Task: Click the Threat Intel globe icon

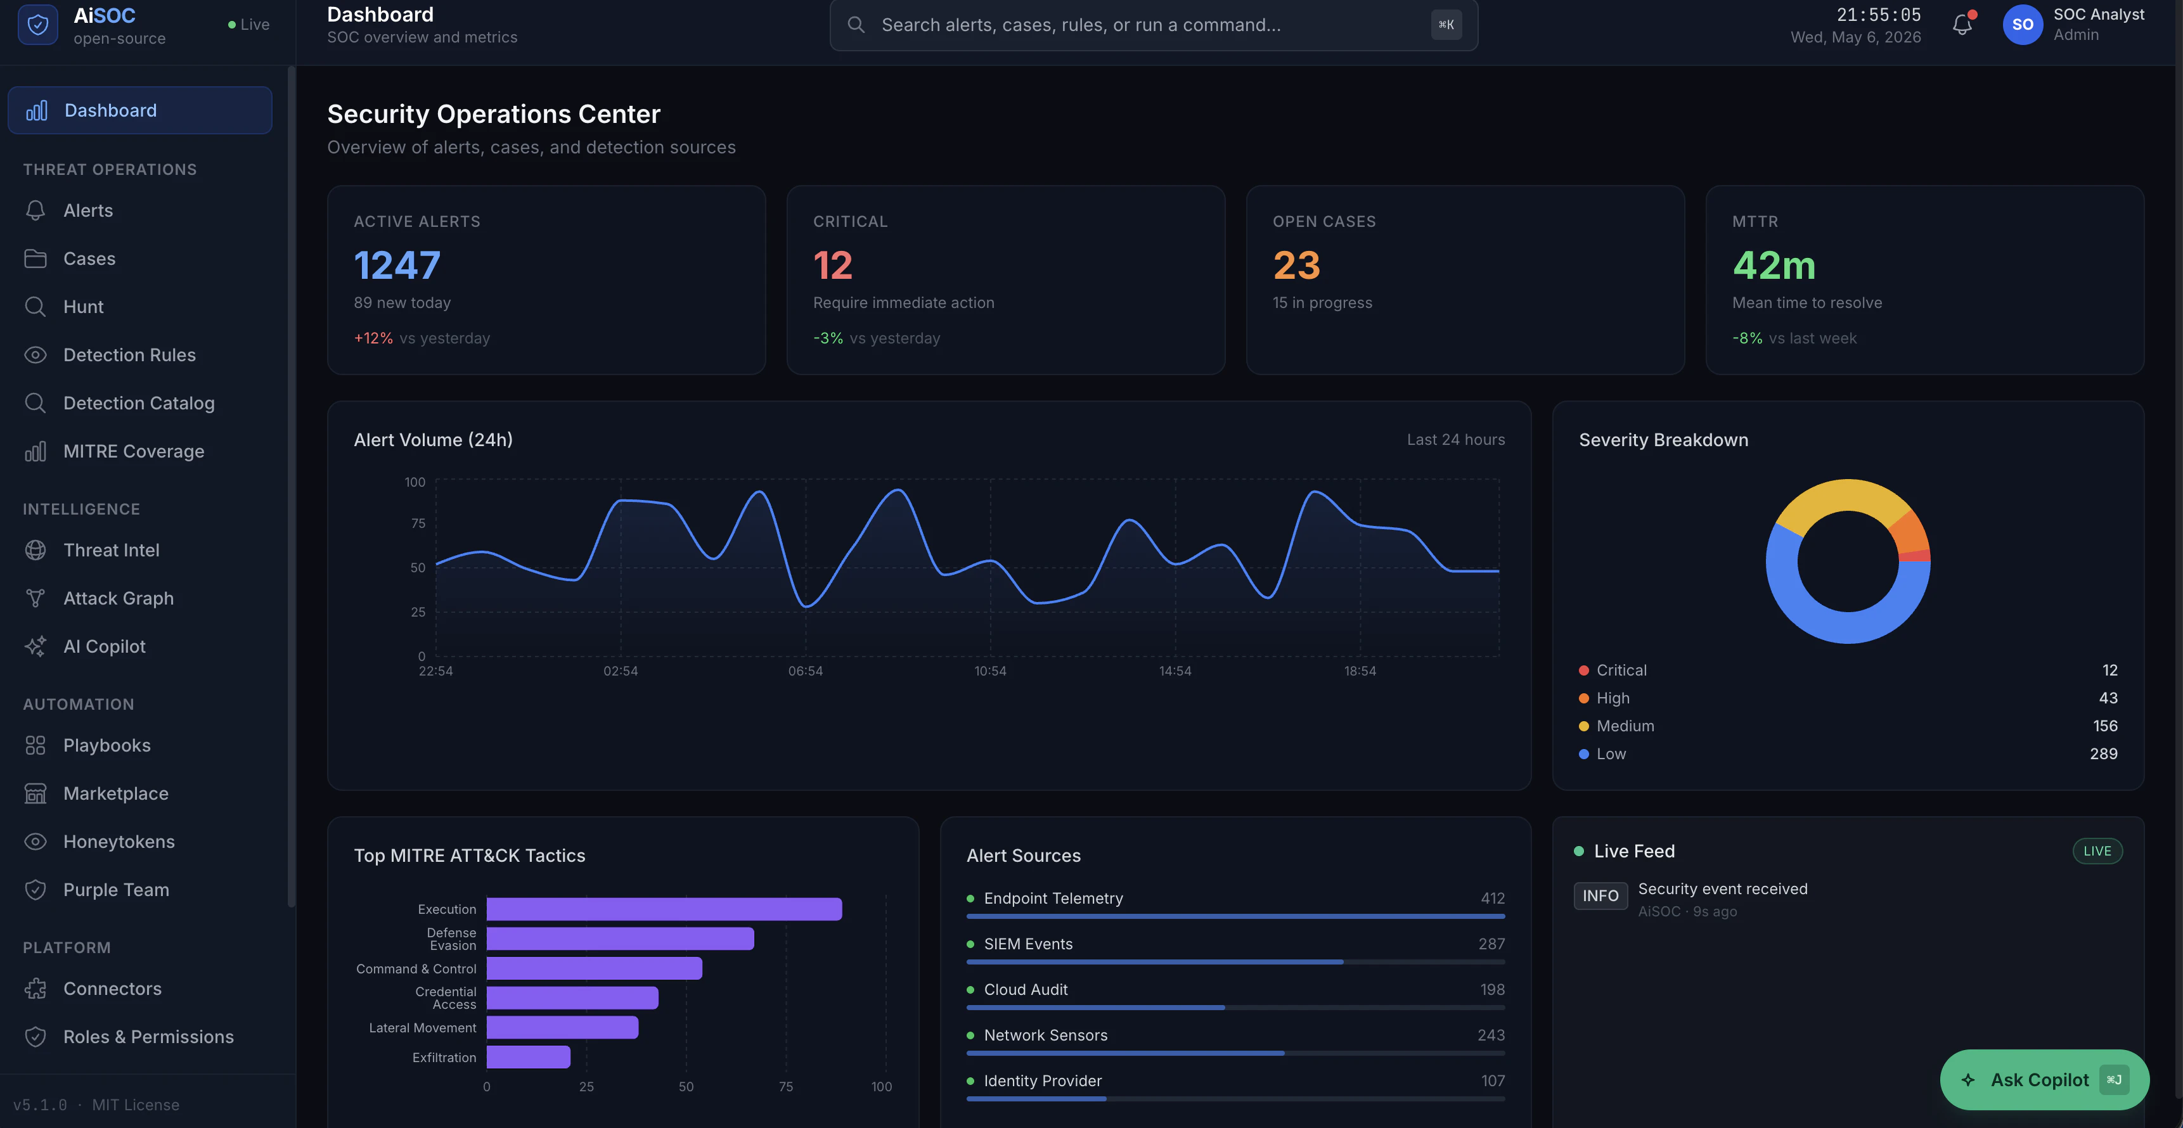Action: click(35, 550)
